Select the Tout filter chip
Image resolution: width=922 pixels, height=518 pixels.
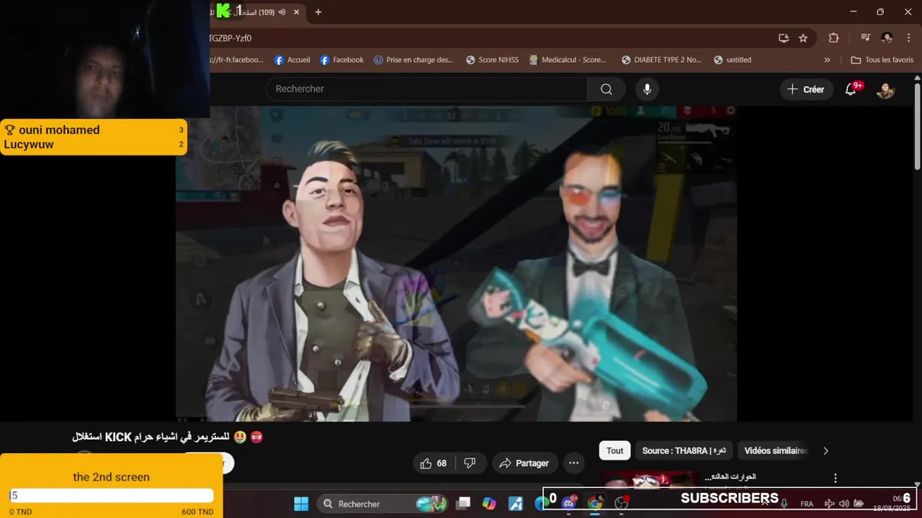(x=614, y=451)
